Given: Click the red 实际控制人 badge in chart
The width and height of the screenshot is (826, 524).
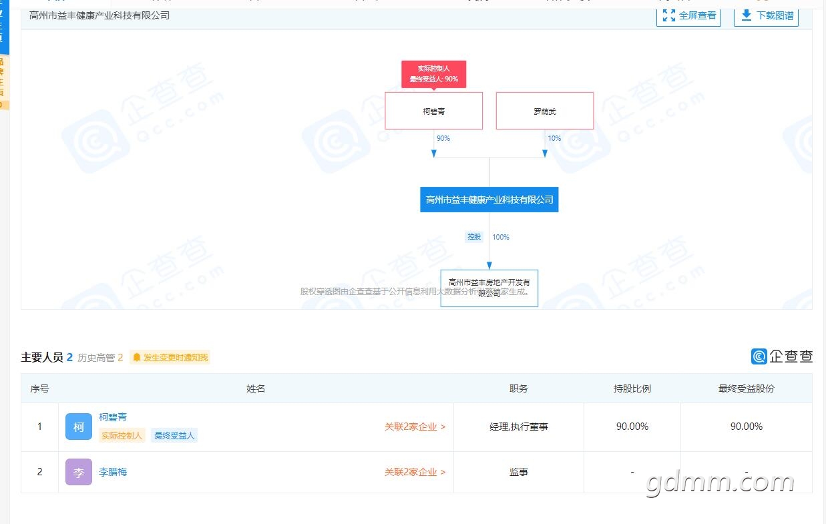Looking at the screenshot, I should tap(433, 73).
